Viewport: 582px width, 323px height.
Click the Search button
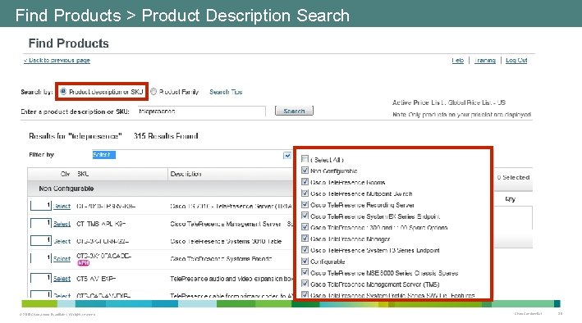coord(294,111)
